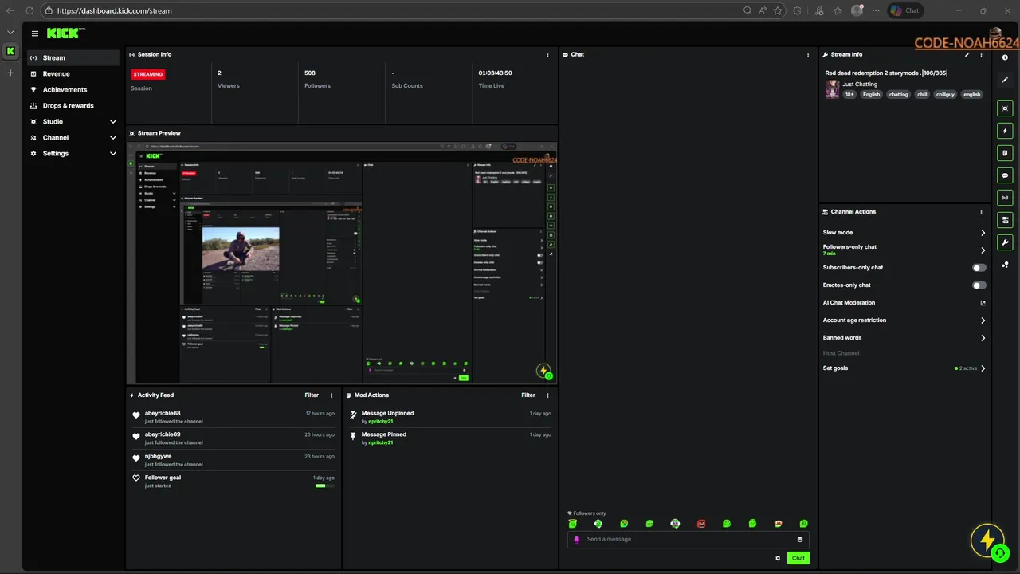Insert the red angry emote
Screen dimensions: 1020x574
pos(701,524)
